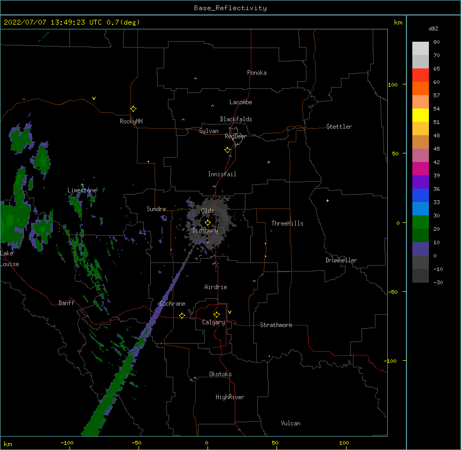This screenshot has width=461, height=450.
Task: Click the yellow diamond radar site between Olds and Didsbury
Action: point(208,223)
